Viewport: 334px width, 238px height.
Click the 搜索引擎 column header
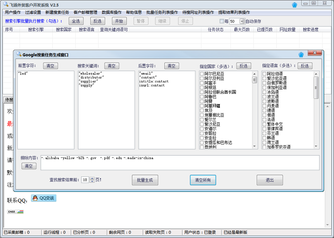[36, 29]
